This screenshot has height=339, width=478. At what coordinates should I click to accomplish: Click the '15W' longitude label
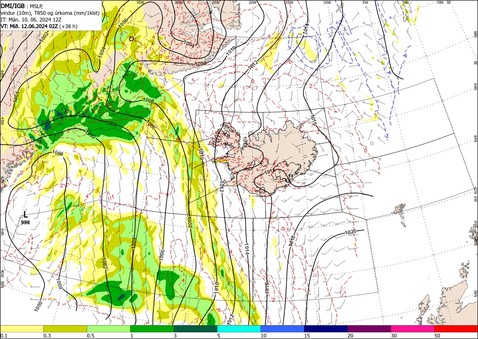(x=289, y=2)
